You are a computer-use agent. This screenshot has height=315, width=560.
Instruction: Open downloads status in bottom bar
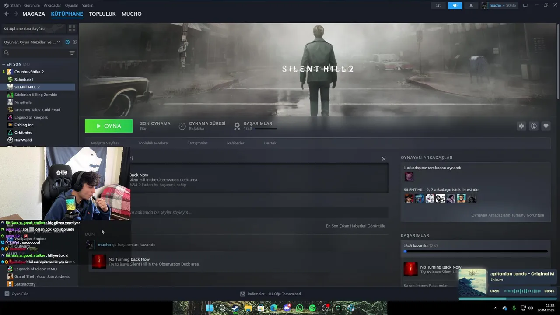point(271,294)
